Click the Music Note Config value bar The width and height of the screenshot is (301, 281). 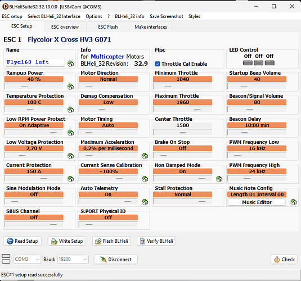(x=257, y=194)
